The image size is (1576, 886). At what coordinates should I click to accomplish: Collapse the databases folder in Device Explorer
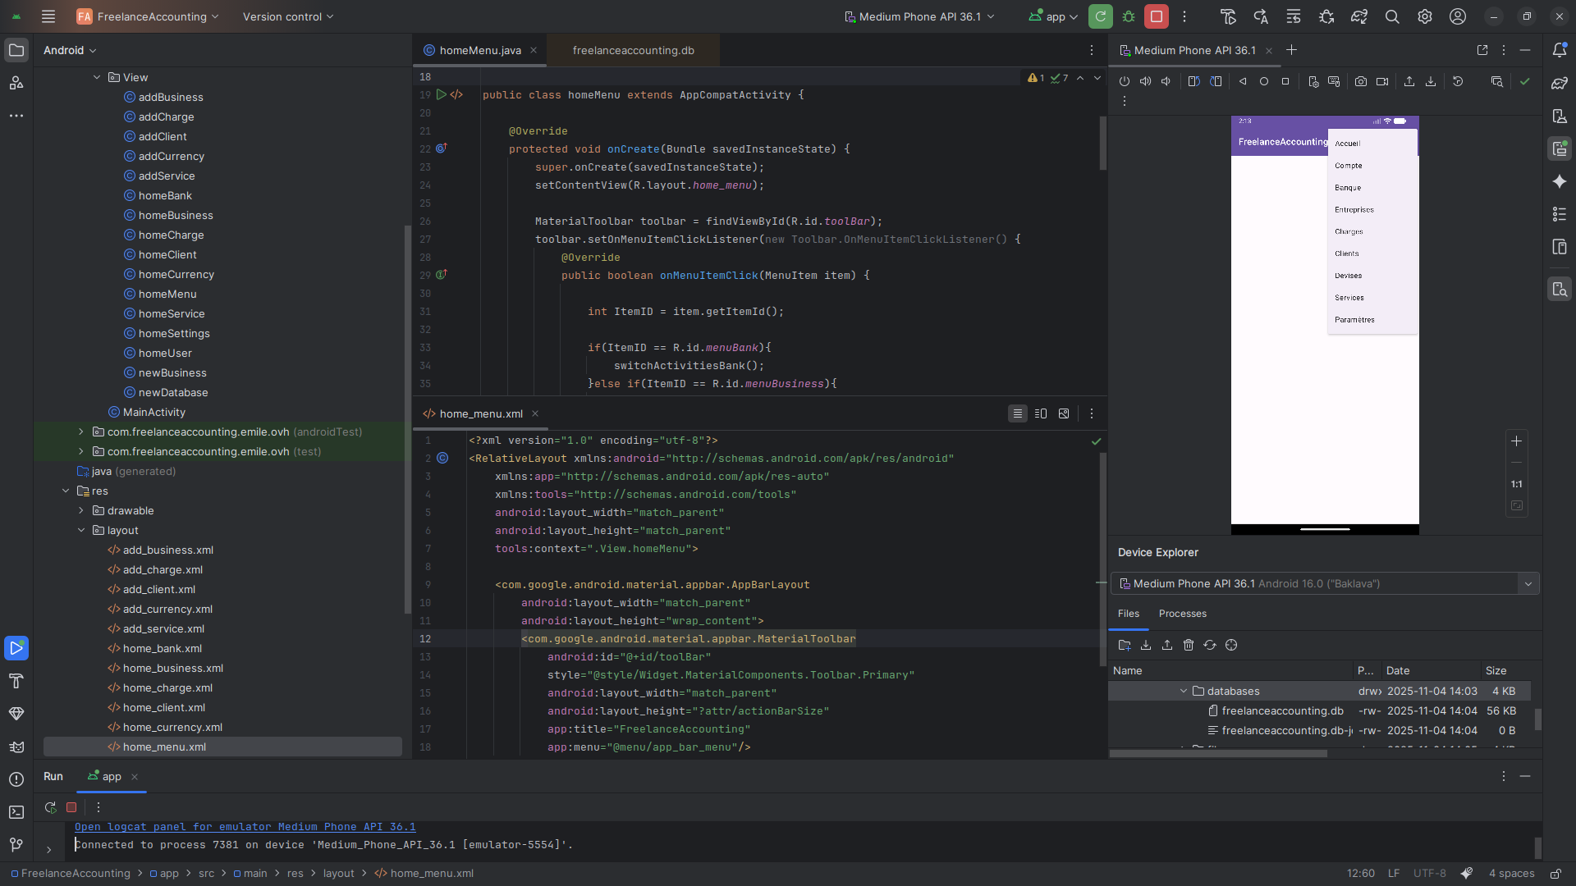[1184, 691]
